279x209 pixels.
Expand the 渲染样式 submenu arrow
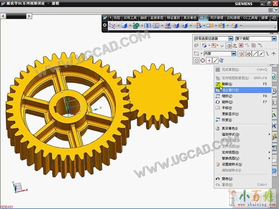click(269, 134)
